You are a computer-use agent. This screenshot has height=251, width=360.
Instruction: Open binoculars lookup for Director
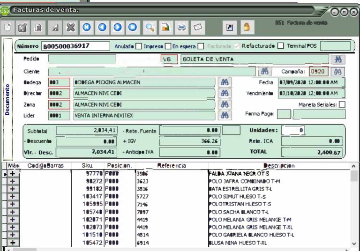[225, 93]
